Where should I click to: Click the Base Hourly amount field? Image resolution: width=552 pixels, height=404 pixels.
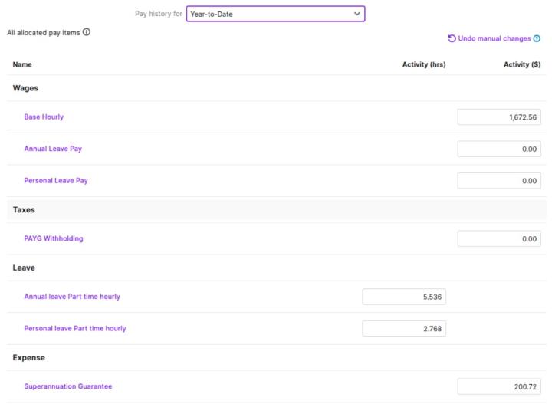coord(499,117)
